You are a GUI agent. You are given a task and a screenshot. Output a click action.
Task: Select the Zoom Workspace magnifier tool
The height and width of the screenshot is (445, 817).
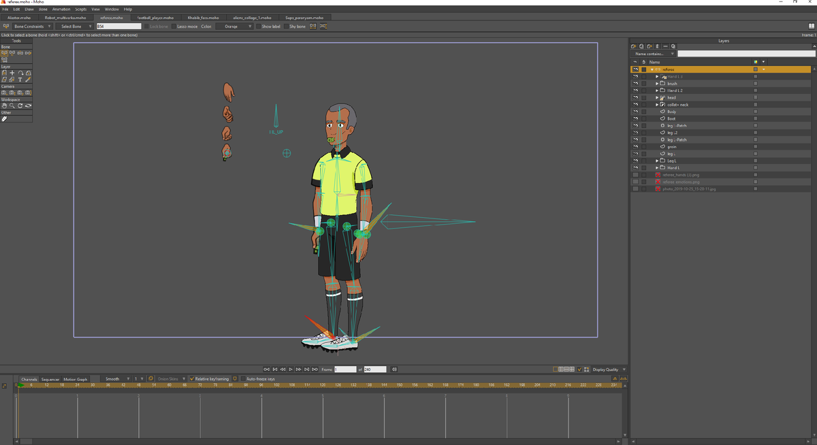[x=12, y=105]
